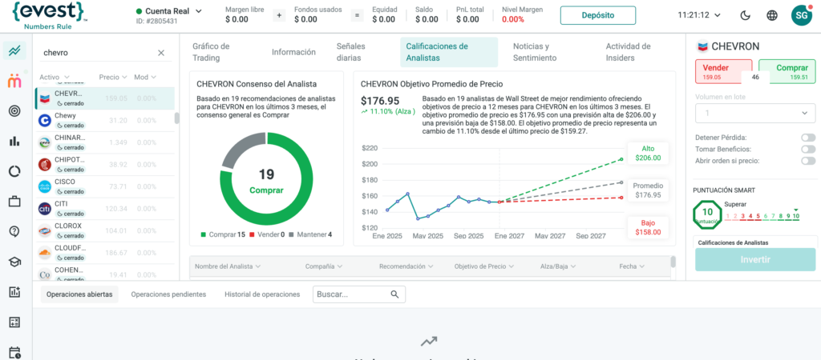Click the analyst table scrollbar

point(673,262)
